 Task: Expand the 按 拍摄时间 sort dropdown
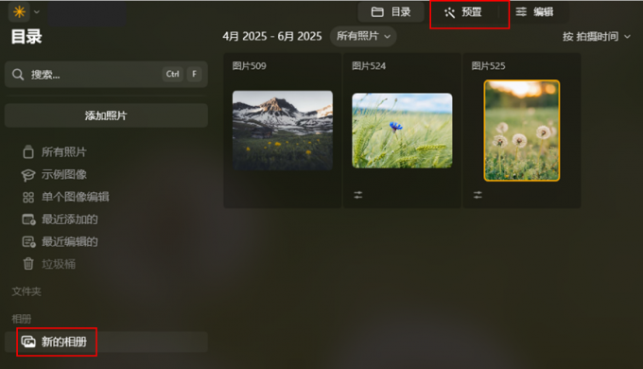[x=597, y=37]
